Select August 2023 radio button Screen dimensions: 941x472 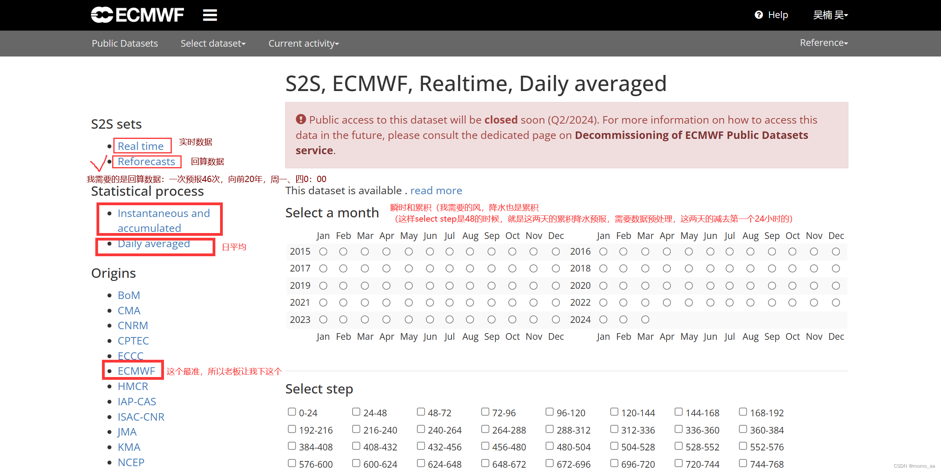[470, 319]
